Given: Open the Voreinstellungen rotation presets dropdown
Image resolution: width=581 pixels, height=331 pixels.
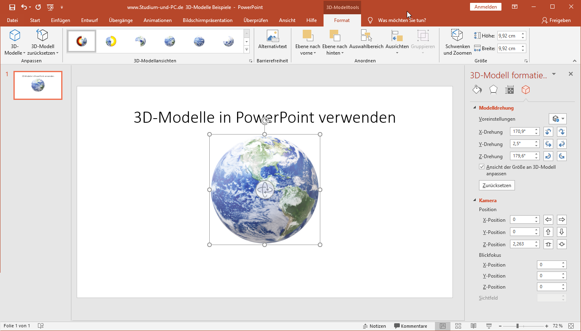Looking at the screenshot, I should (558, 119).
